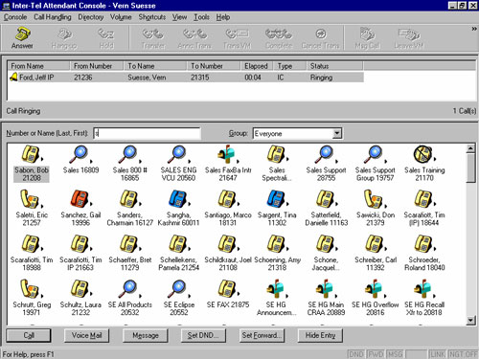Click the From Name column header

(x=39, y=66)
